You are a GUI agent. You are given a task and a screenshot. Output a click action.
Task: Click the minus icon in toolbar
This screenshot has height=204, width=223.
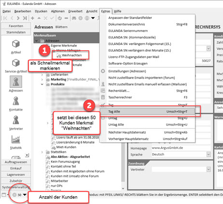click(x=66, y=18)
